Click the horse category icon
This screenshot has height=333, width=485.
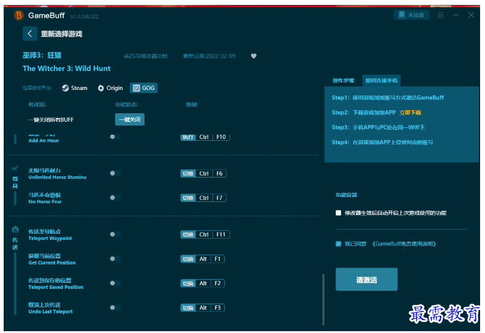(15, 169)
